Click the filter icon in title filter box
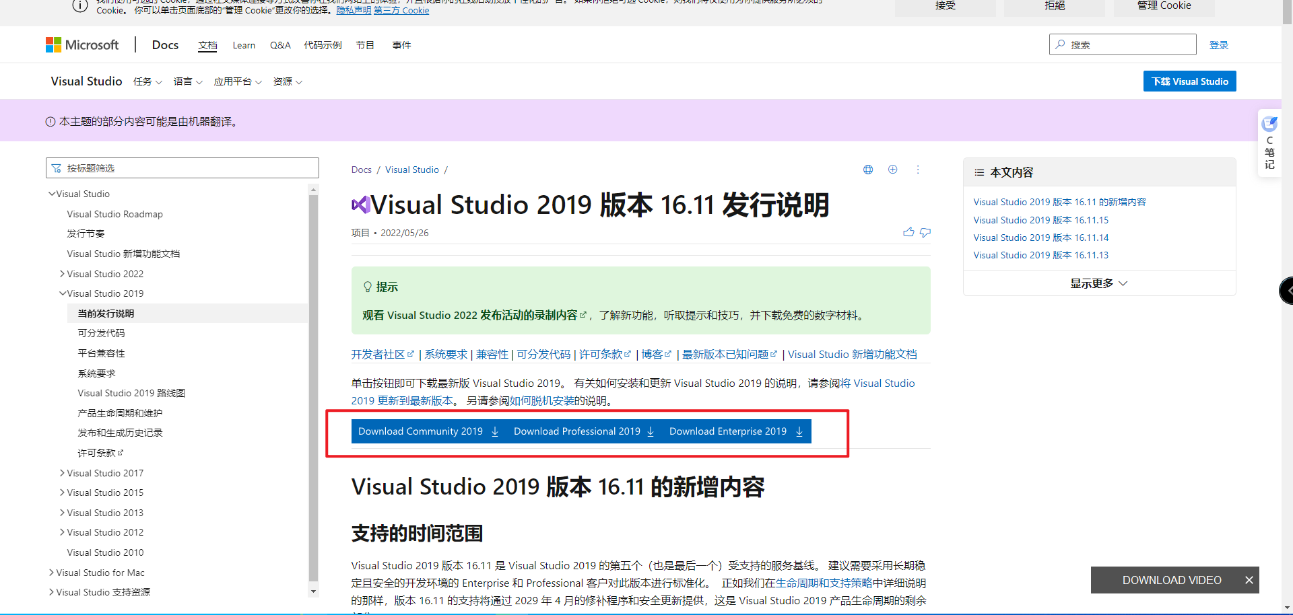 [x=57, y=168]
